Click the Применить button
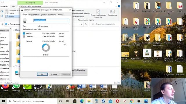The height and width of the screenshot is (104, 186). pyautogui.click(x=66, y=74)
